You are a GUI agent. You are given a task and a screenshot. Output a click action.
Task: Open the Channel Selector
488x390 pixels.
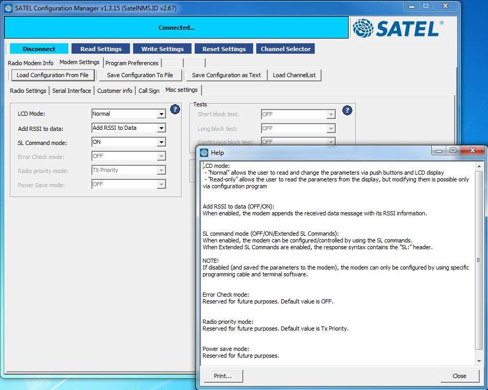click(x=285, y=49)
